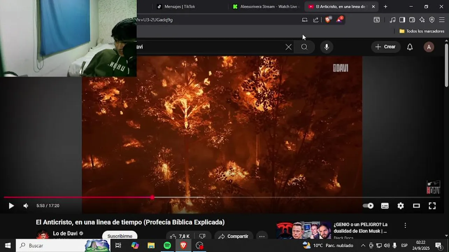Turn on video subtitles
The image size is (449, 252).
(x=385, y=206)
